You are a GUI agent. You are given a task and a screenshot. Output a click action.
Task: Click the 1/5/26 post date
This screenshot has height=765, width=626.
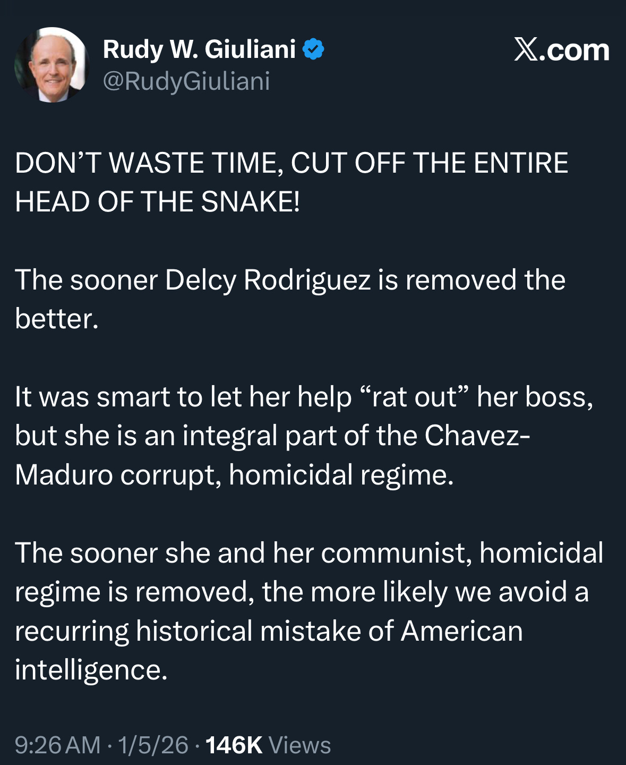click(153, 745)
